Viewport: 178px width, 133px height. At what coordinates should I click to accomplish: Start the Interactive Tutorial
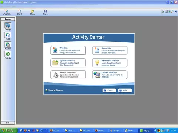point(110,63)
